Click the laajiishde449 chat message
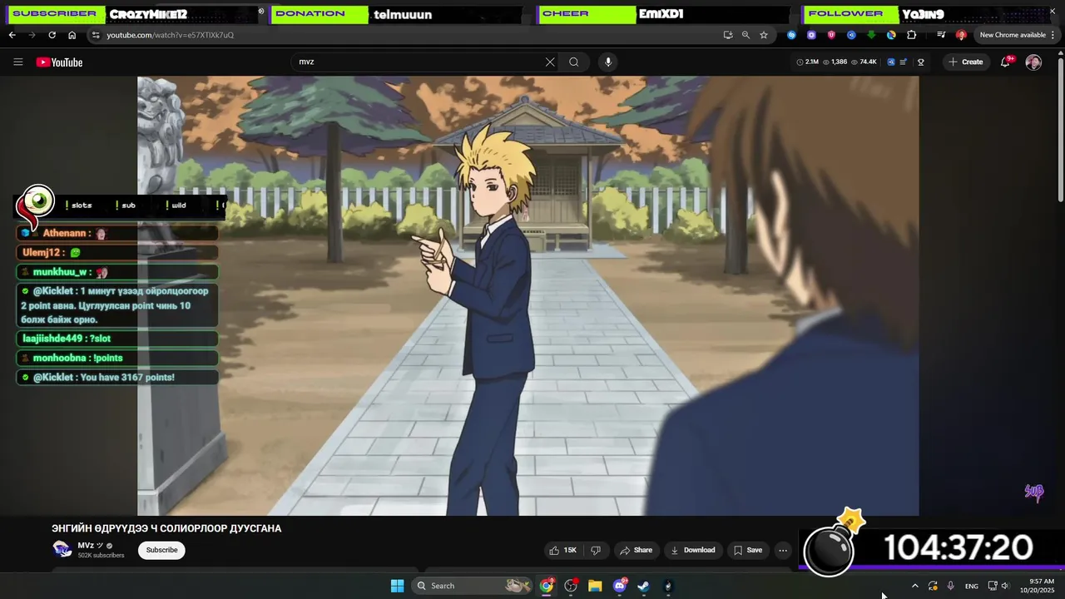1065x599 pixels. click(117, 339)
